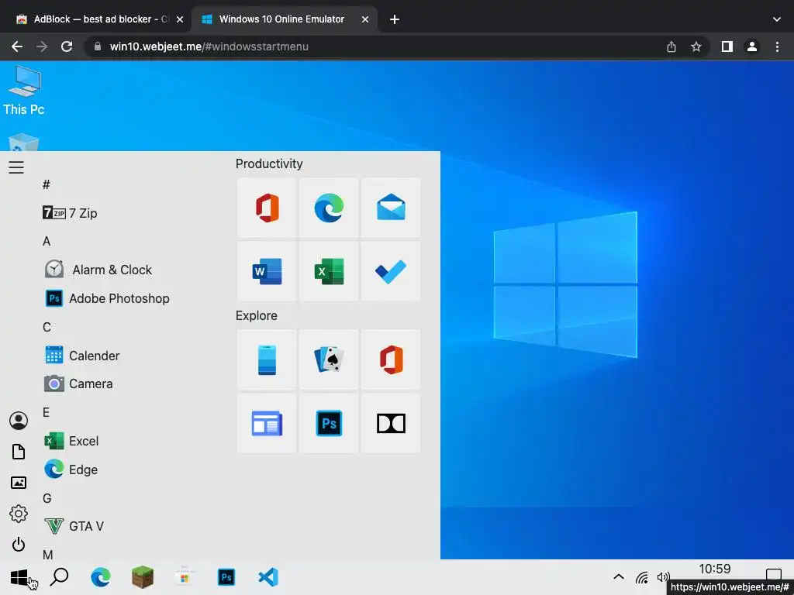This screenshot has height=595, width=794.
Task: Share this page via share icon
Action: tap(671, 46)
